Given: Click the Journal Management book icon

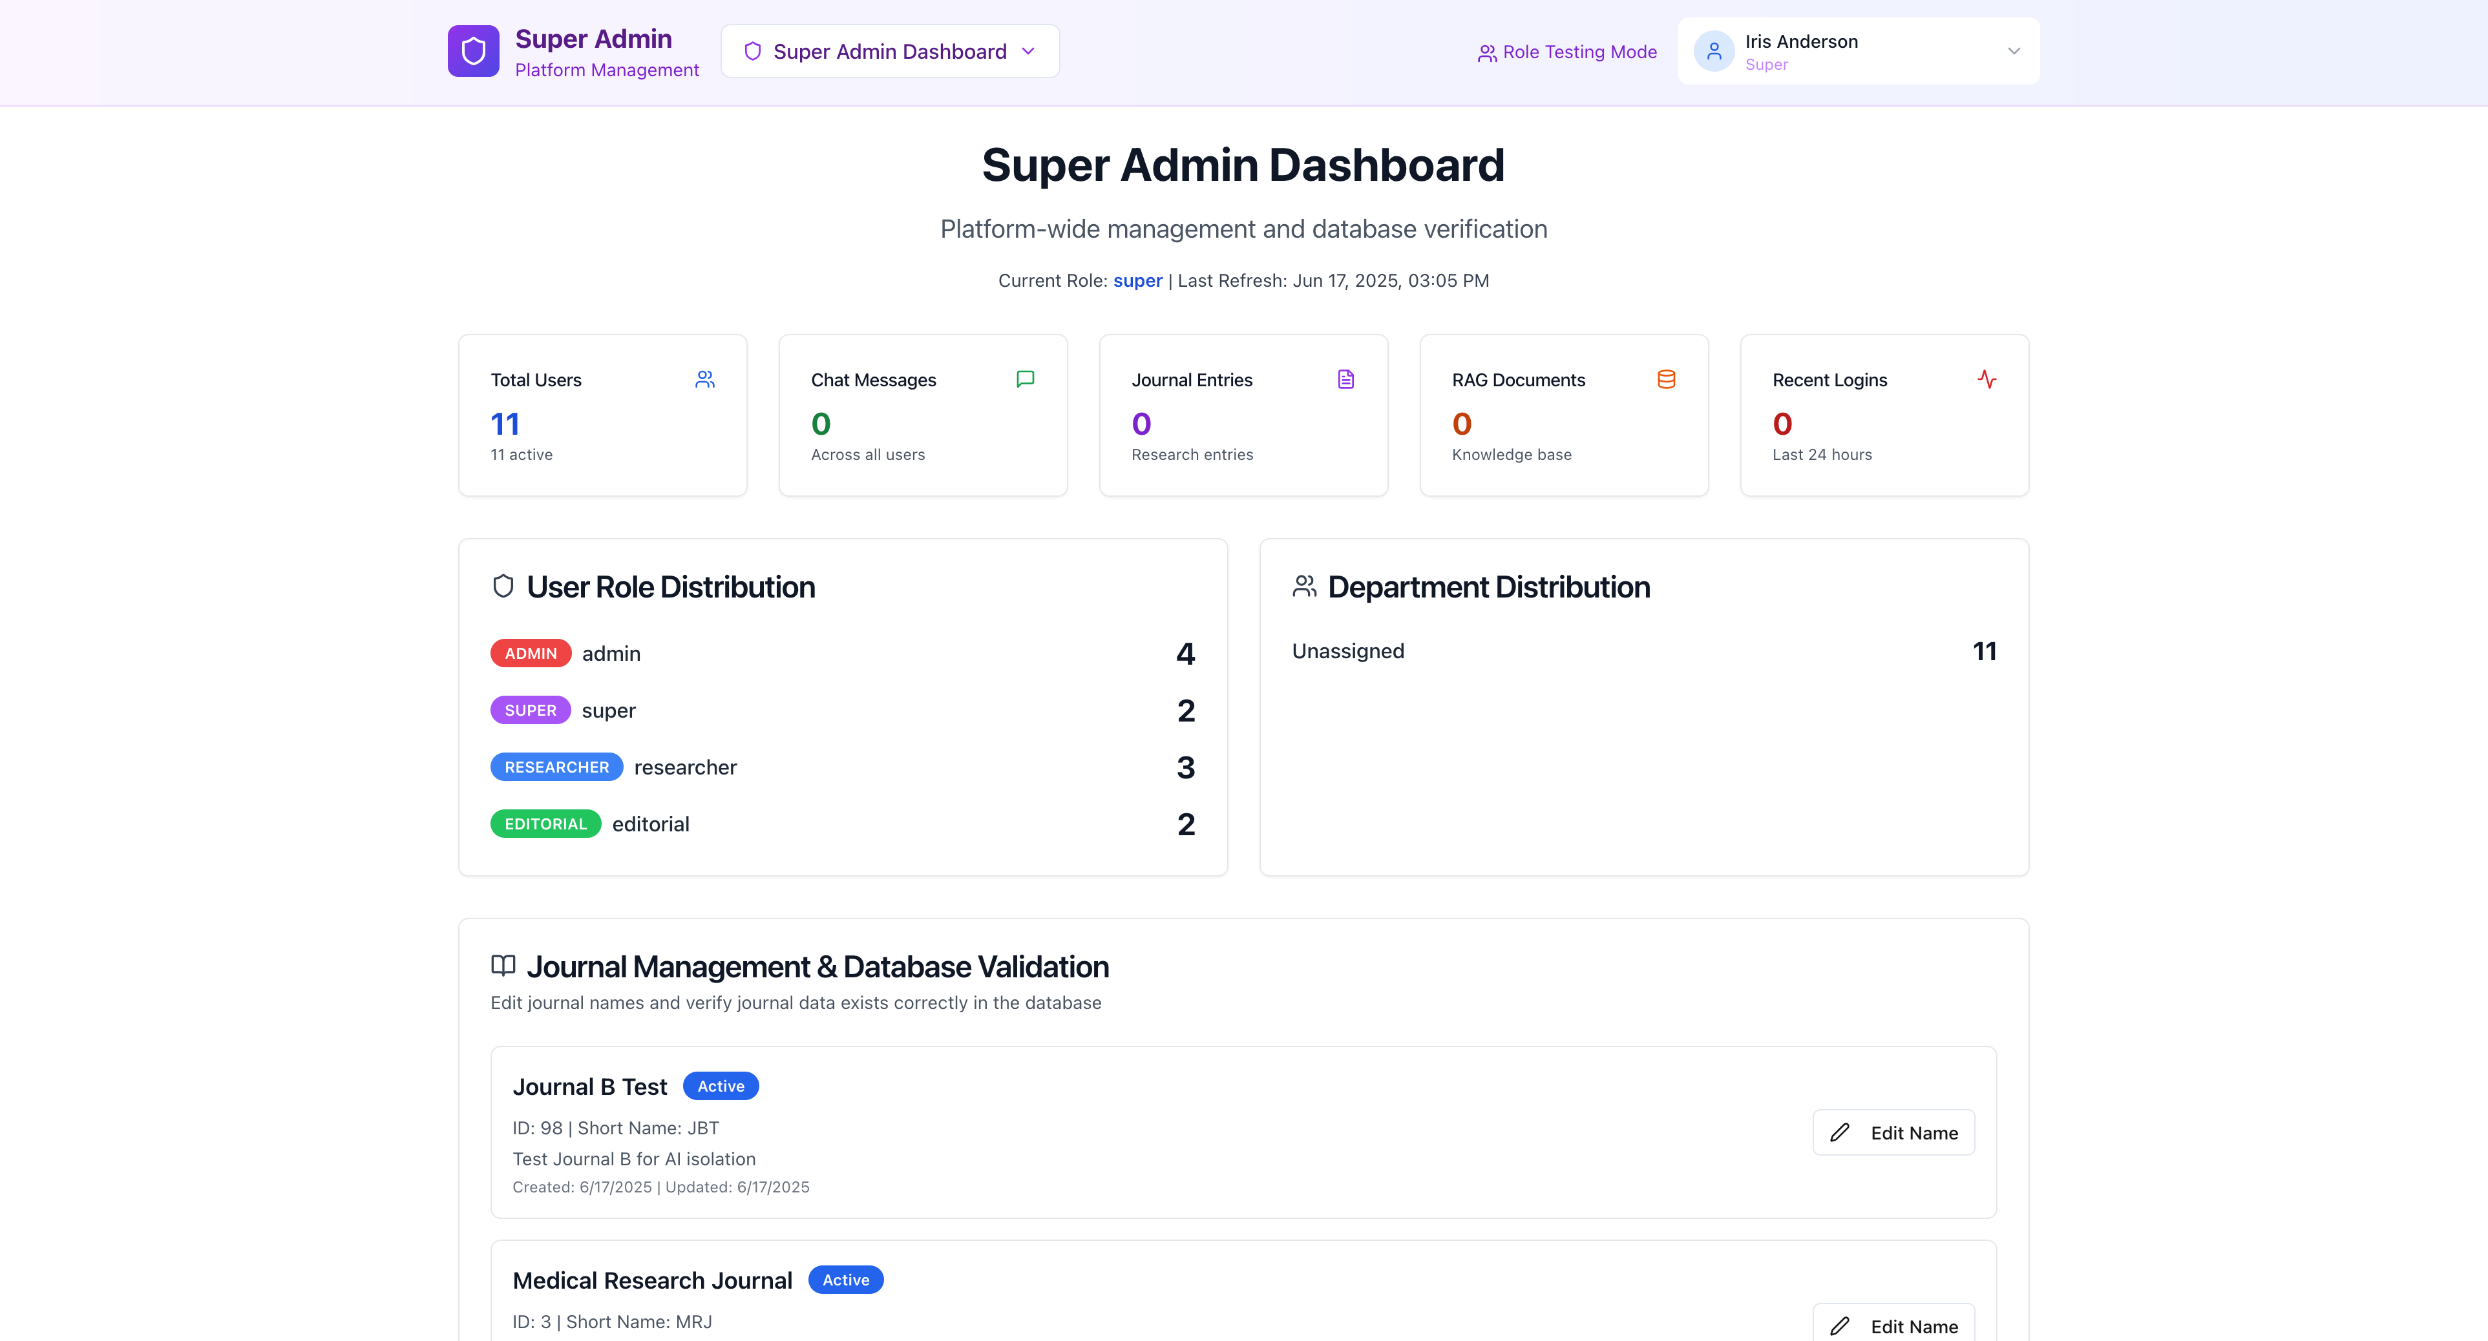Looking at the screenshot, I should (503, 966).
